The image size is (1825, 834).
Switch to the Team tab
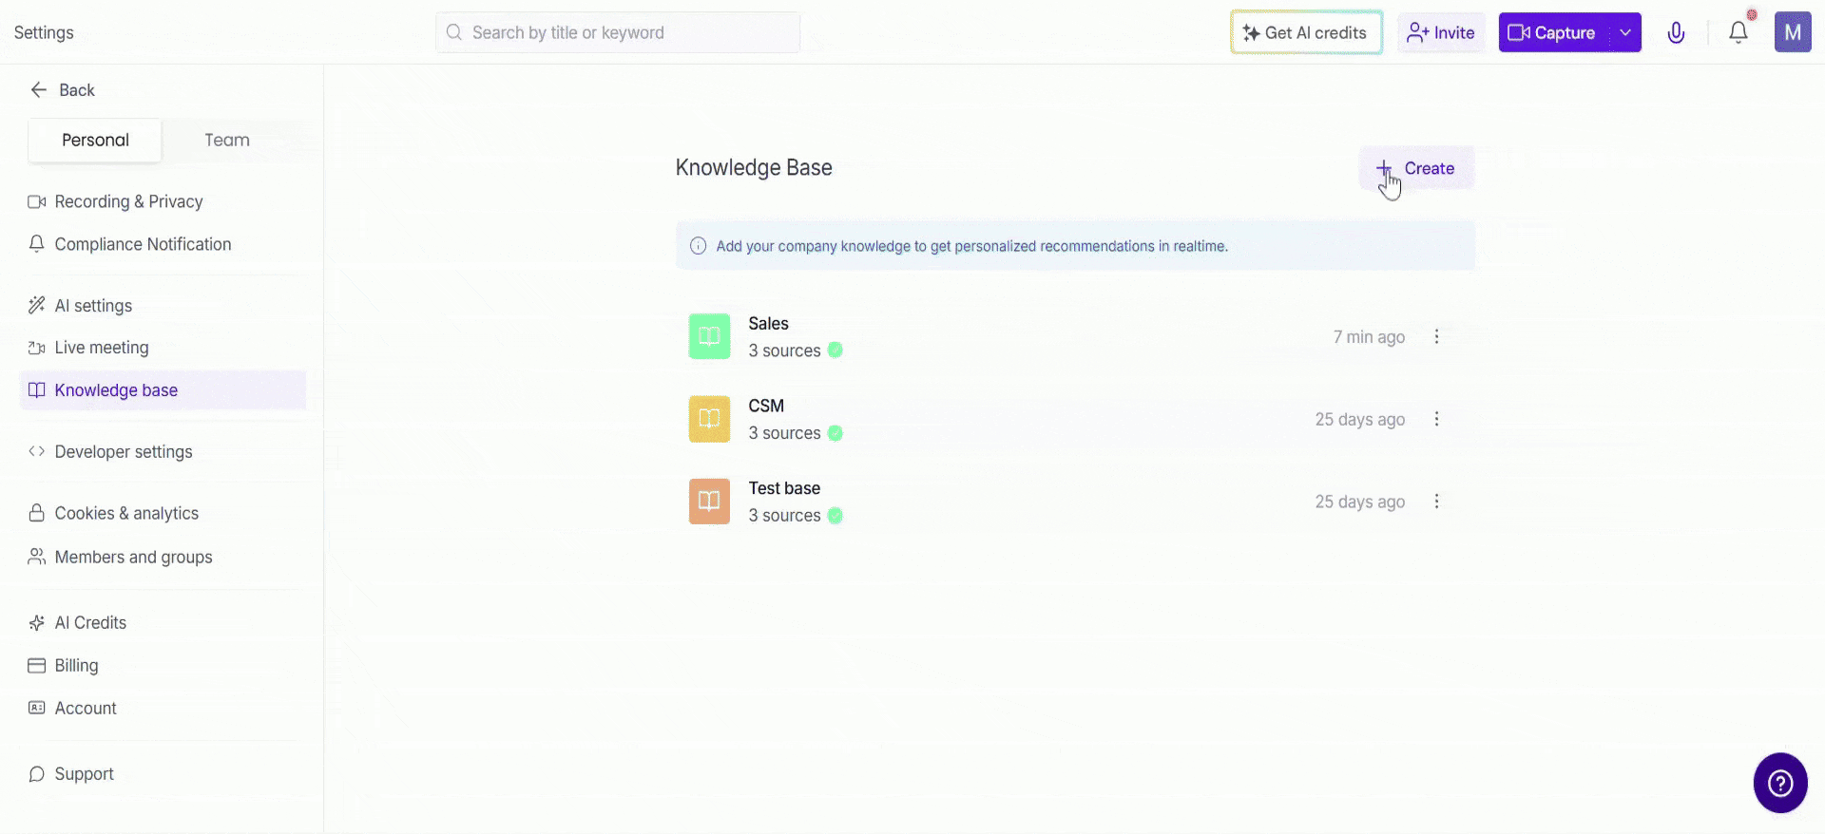(x=227, y=140)
